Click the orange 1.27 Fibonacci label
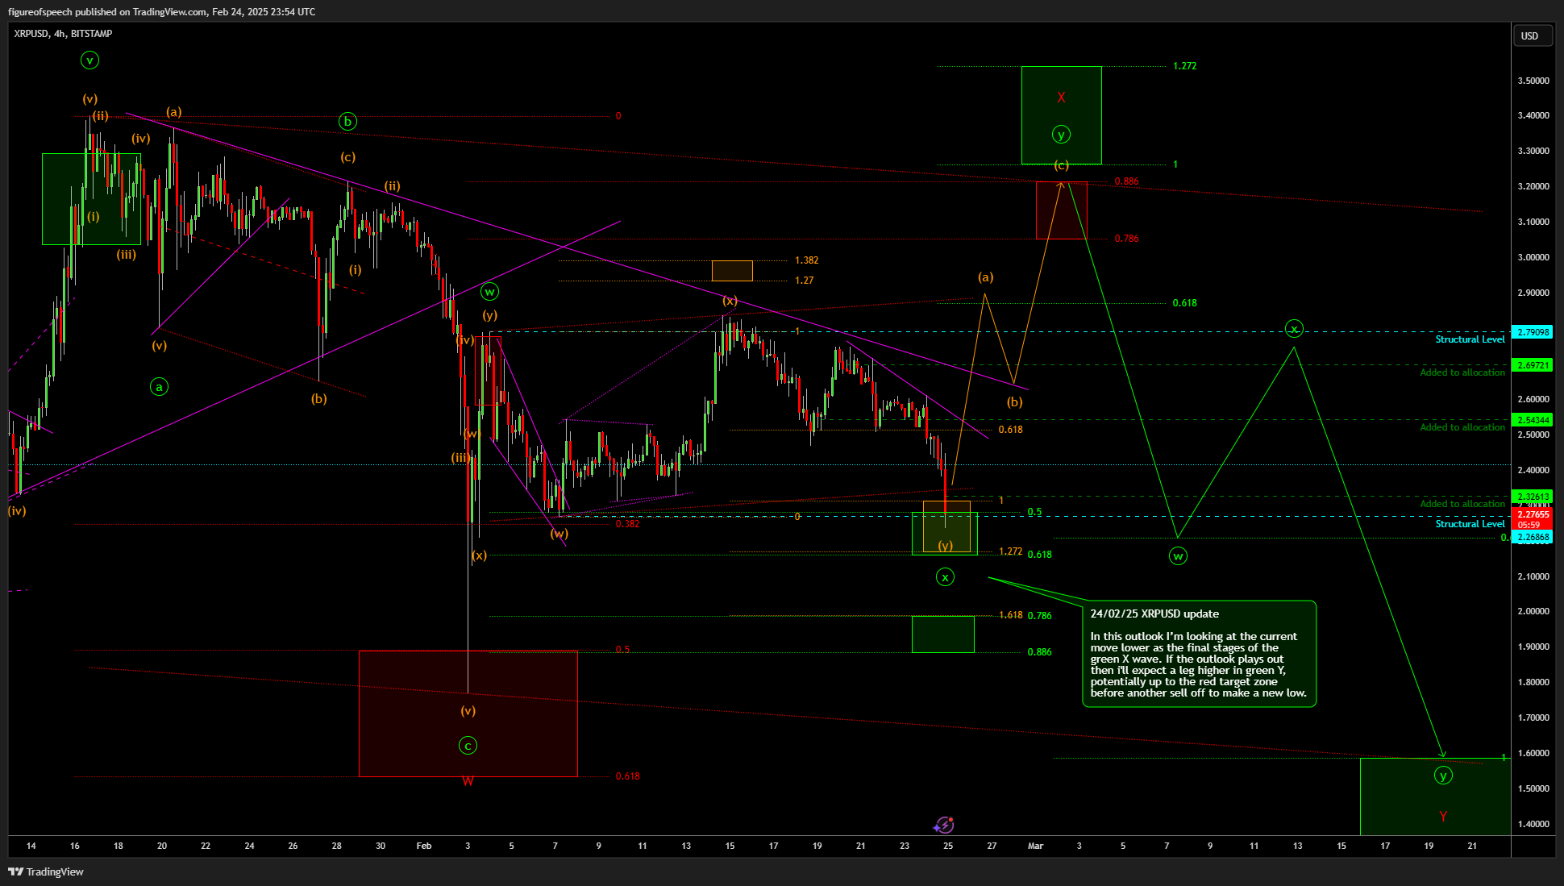This screenshot has height=886, width=1564. [804, 281]
